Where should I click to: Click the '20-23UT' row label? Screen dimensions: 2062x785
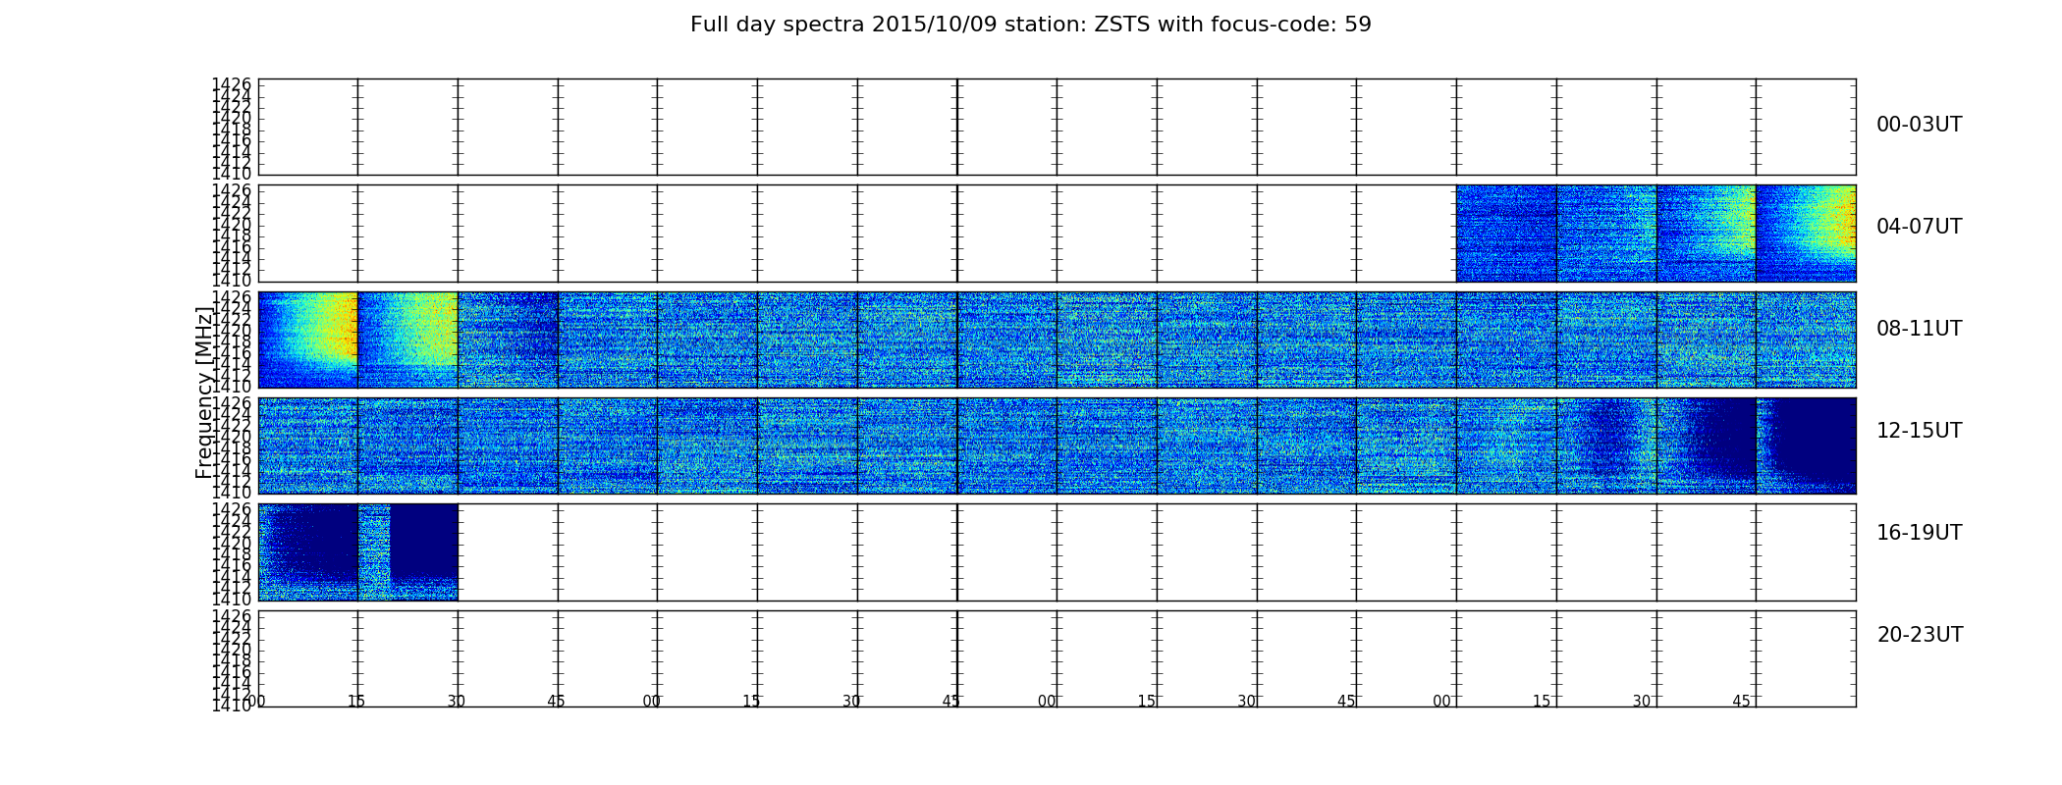point(1920,635)
